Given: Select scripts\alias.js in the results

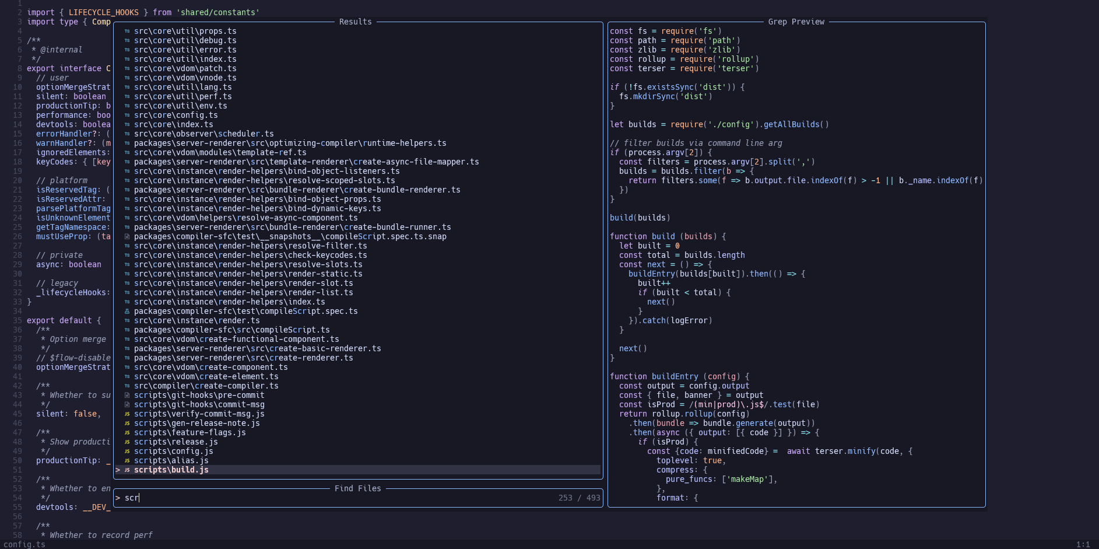Looking at the screenshot, I should (171, 460).
